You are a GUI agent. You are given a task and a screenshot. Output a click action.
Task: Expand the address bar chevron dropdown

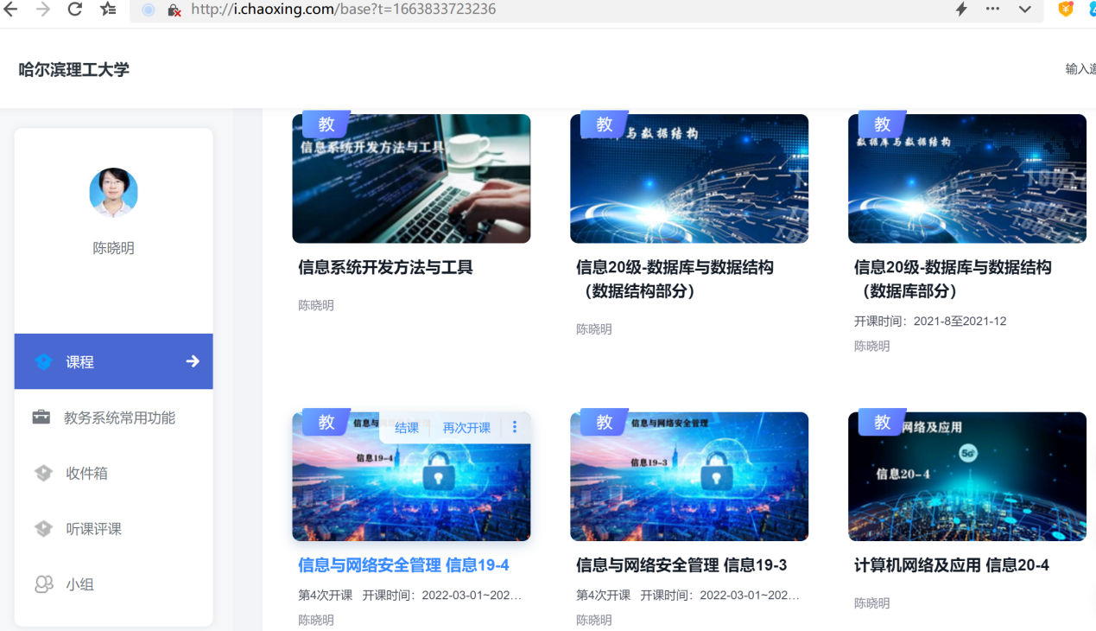click(x=1024, y=10)
